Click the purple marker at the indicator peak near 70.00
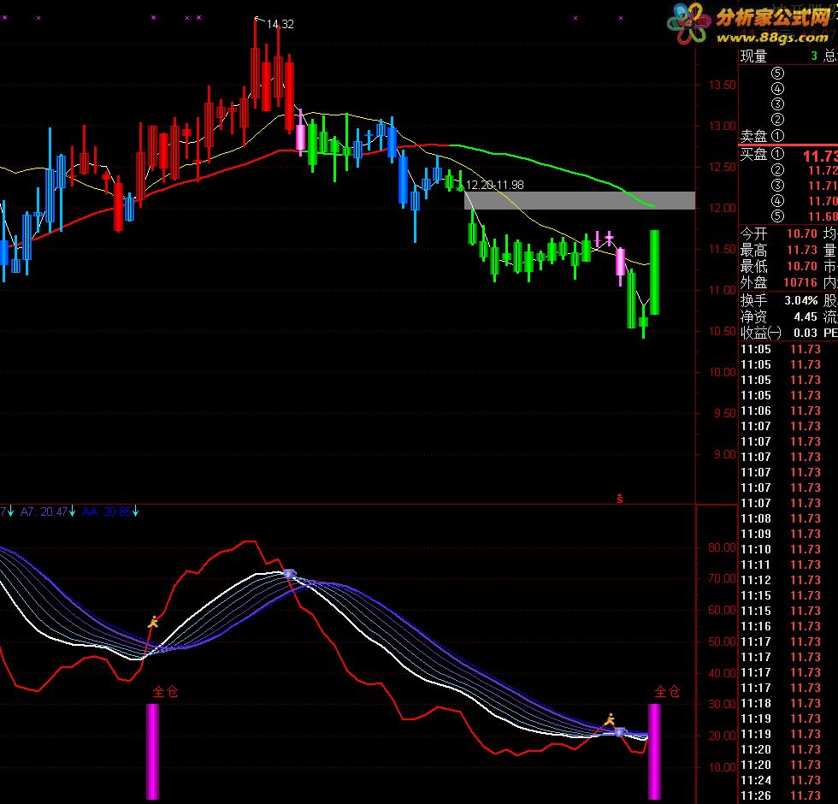 click(x=289, y=574)
